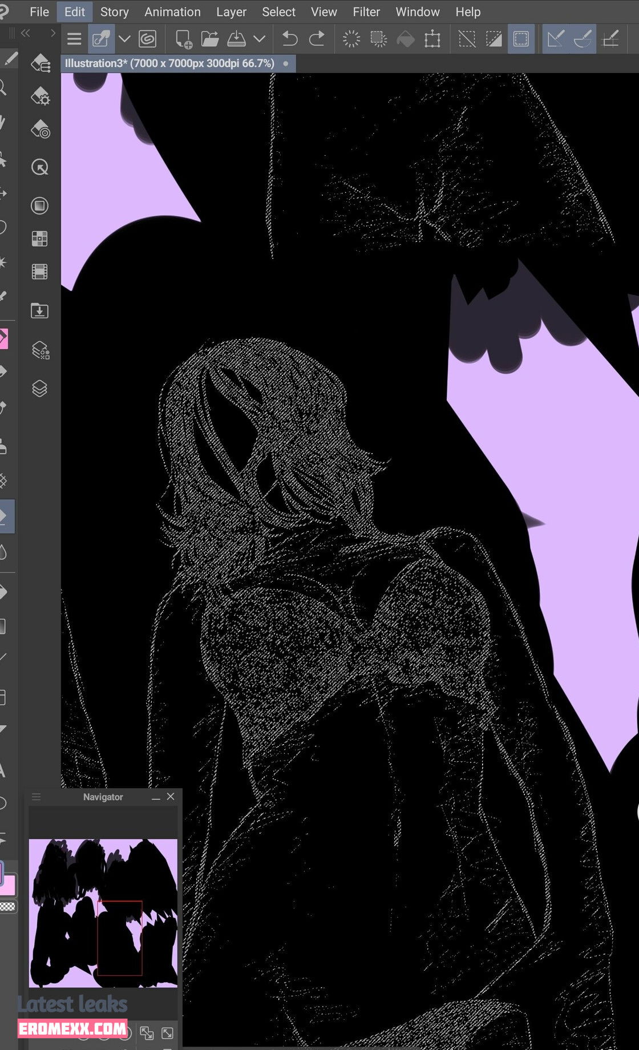Toggle snap to special ruler
This screenshot has width=639, height=1050.
pos(583,39)
